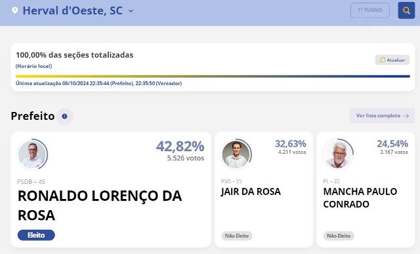
Task: Click the Horário local label
Action: [33, 66]
